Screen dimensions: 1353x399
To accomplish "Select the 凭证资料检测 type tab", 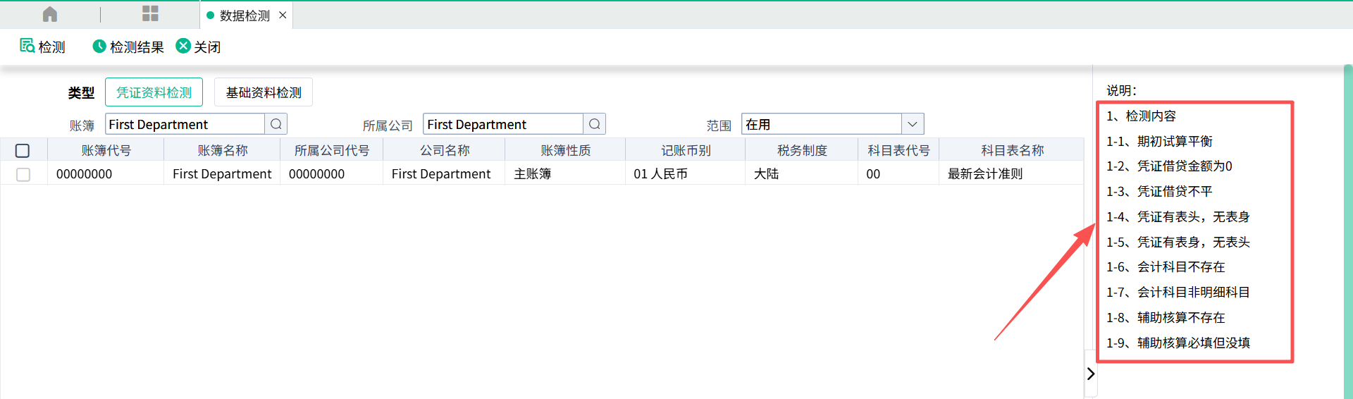I will (x=154, y=92).
